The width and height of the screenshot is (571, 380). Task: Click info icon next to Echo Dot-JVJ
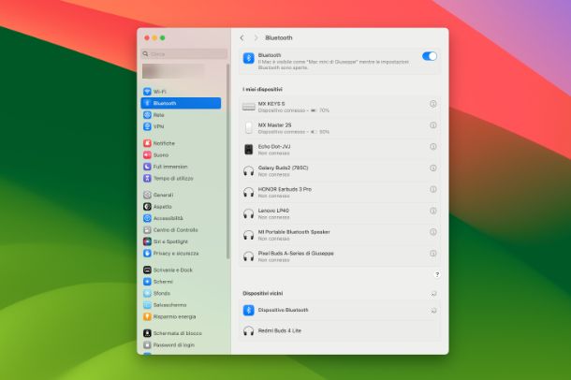[x=432, y=148]
